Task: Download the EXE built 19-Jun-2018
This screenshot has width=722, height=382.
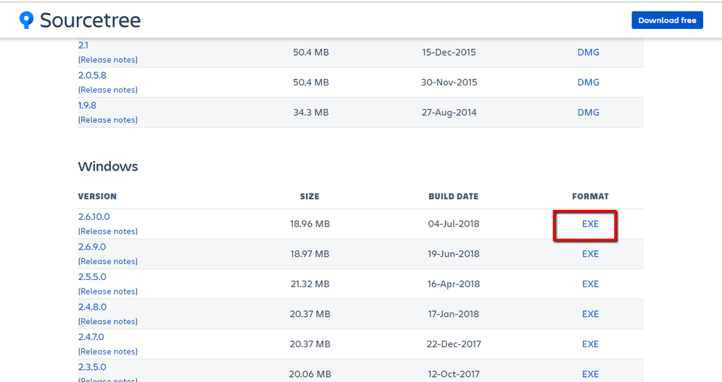Action: point(590,254)
